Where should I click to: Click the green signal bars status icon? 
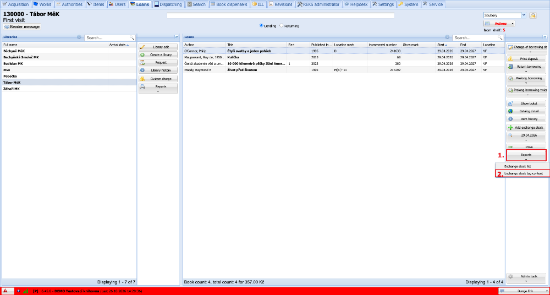(x=25, y=291)
